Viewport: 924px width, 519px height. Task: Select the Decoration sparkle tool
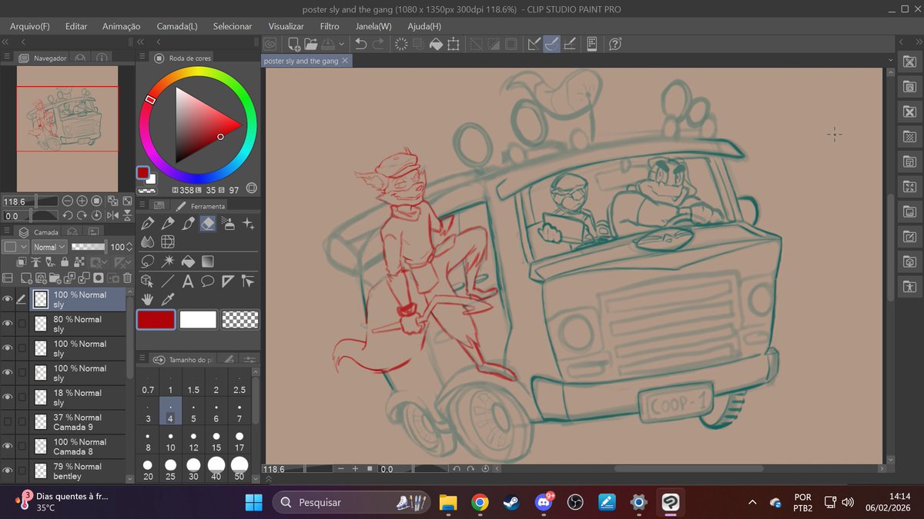tap(248, 224)
